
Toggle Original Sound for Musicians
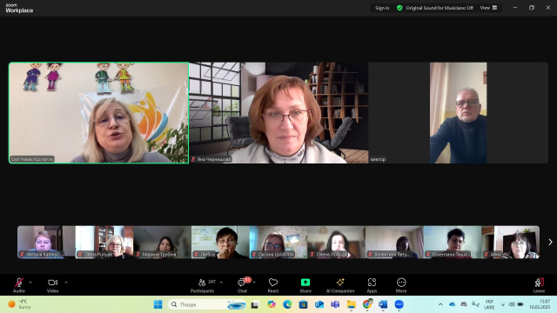pyautogui.click(x=435, y=8)
